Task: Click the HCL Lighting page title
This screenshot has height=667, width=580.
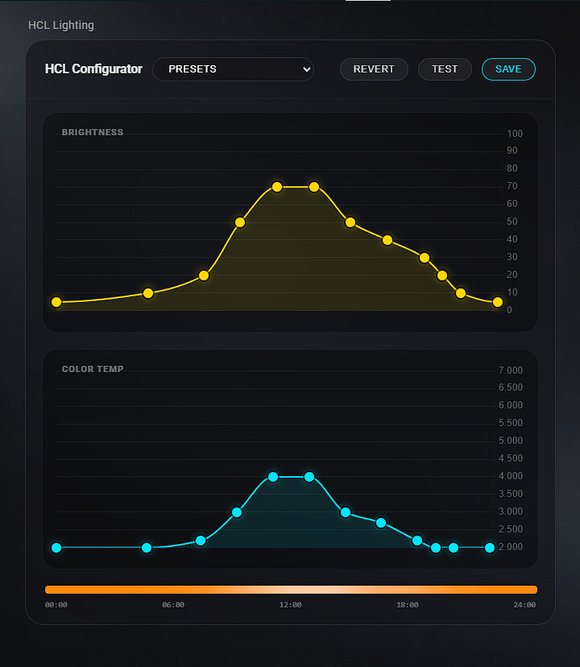Action: click(x=61, y=25)
